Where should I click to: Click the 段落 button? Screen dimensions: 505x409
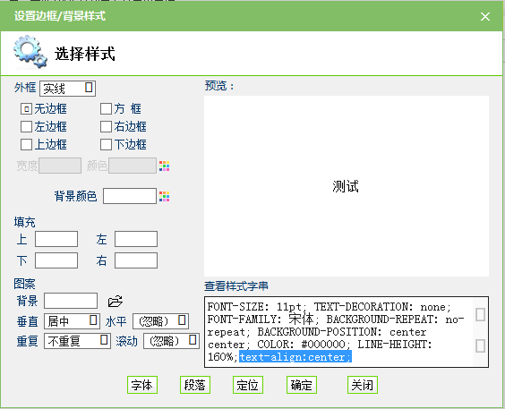195,385
